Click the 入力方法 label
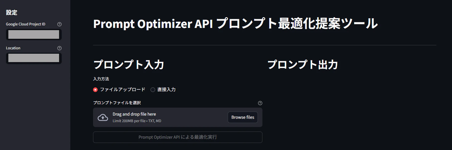Viewport: 452px width, 150px height. tap(101, 79)
